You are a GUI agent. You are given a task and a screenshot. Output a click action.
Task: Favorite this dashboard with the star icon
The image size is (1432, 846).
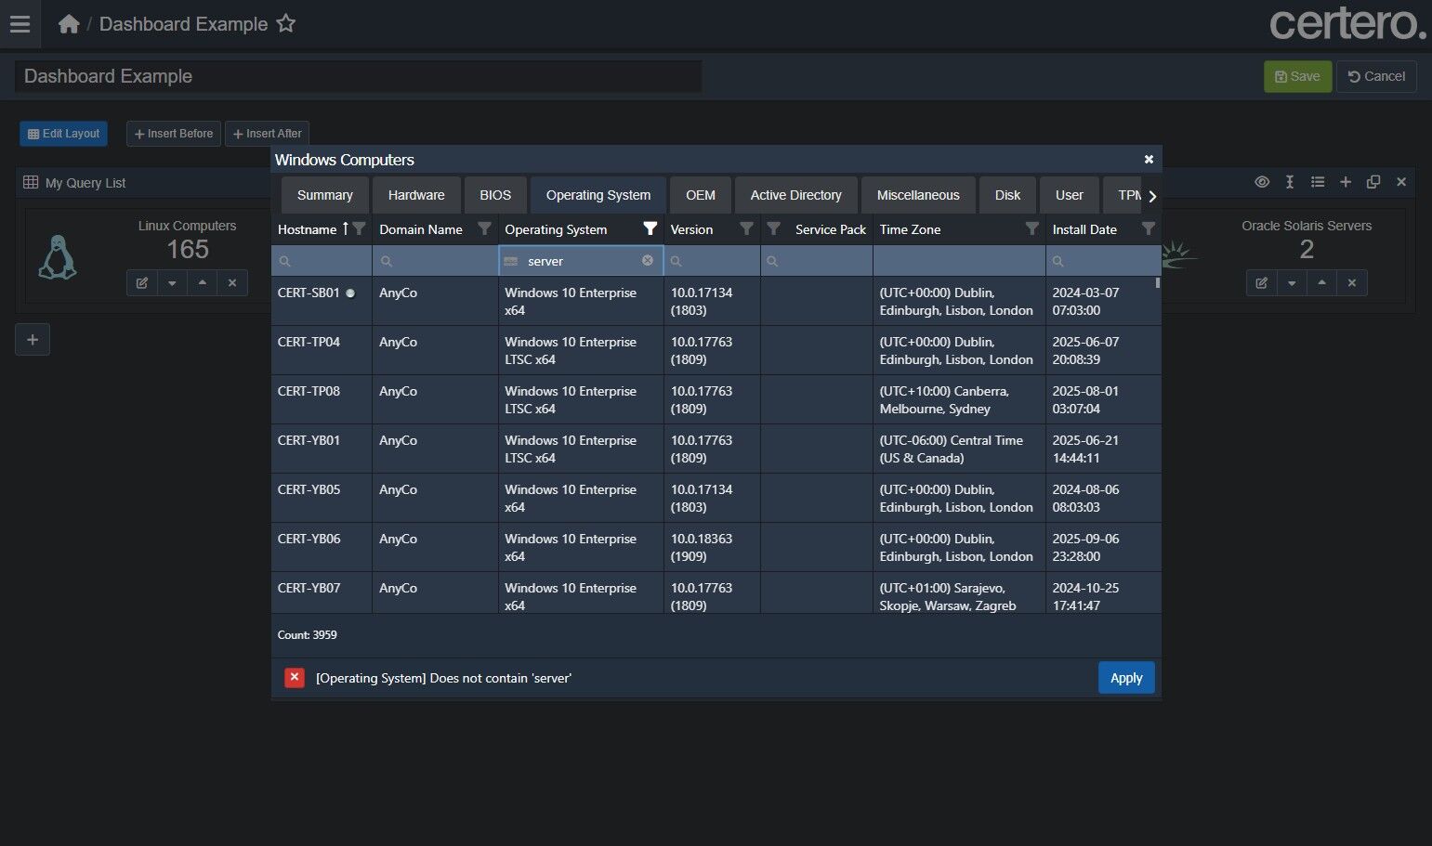click(x=286, y=24)
